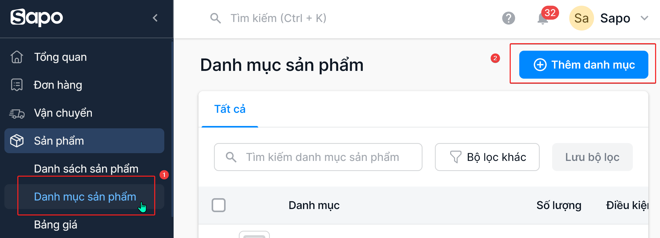Open the help question mark icon
The height and width of the screenshot is (238, 660).
pyautogui.click(x=508, y=18)
